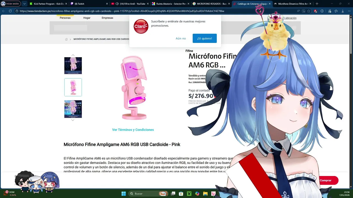This screenshot has width=353, height=198.
Task: Open the 'Ver Términos y Condiciones' link
Action: pyautogui.click(x=133, y=130)
